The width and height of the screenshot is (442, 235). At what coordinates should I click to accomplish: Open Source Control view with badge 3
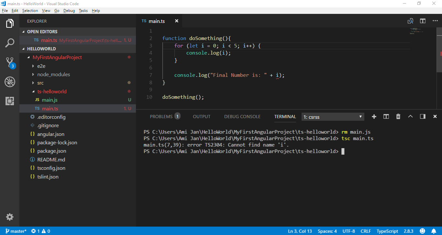(x=10, y=63)
